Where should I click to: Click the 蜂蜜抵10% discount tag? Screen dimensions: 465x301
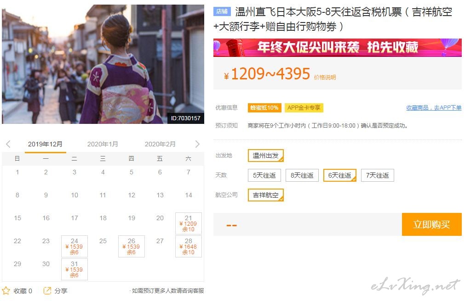264,108
